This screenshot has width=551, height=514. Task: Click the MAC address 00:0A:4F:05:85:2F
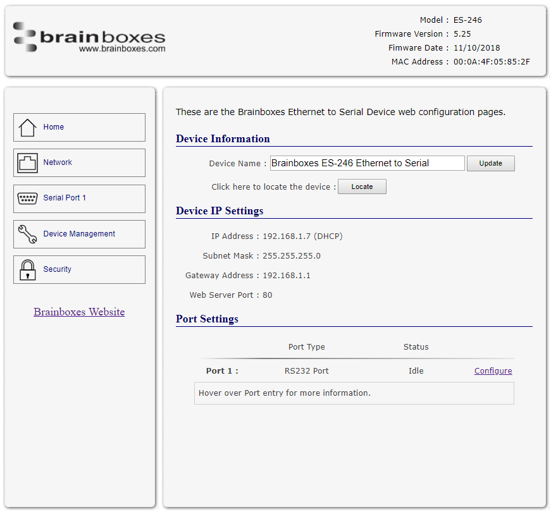(492, 62)
